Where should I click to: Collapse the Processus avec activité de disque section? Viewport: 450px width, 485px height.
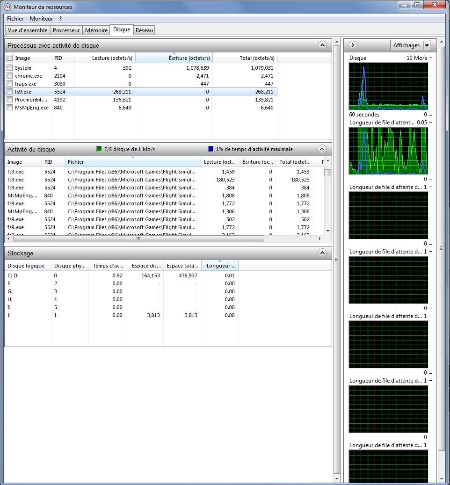(x=322, y=45)
